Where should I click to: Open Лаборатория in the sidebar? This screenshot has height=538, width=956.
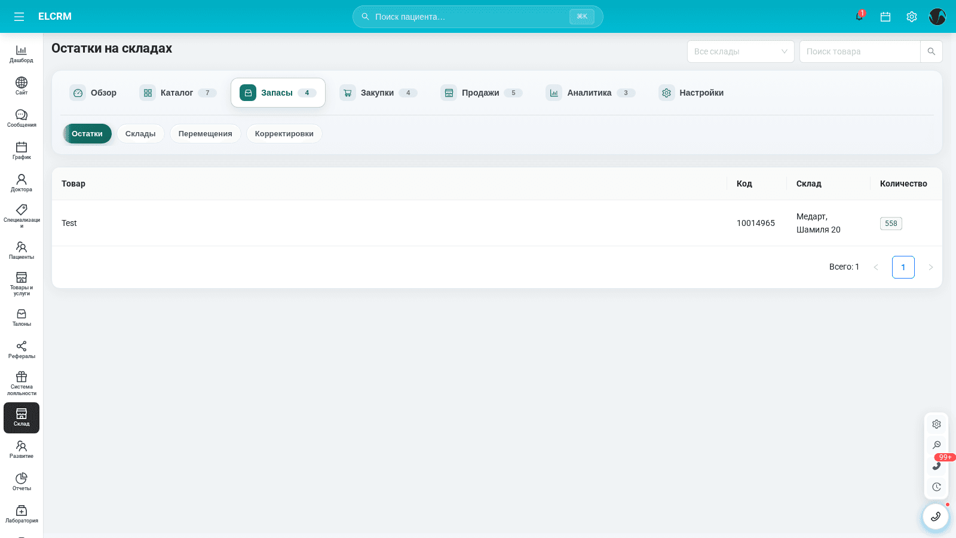coord(22,514)
